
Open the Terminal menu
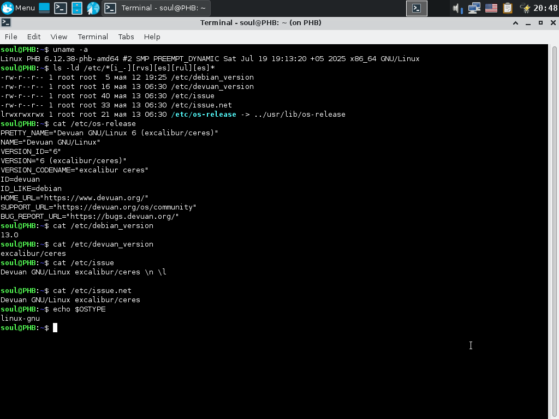(93, 37)
